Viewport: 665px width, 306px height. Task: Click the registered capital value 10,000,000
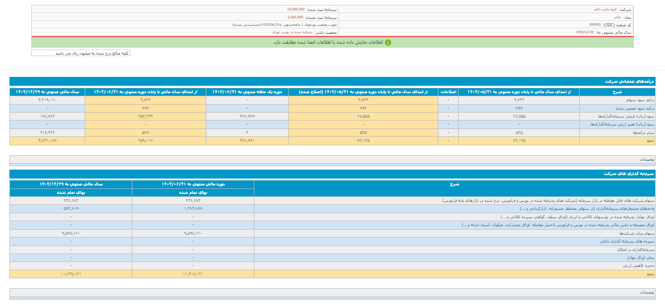(296, 9)
